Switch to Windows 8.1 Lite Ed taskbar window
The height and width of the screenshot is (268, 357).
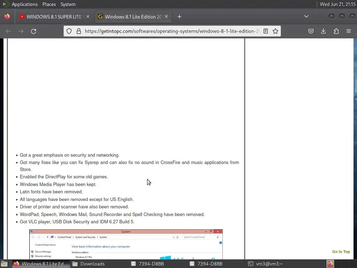point(41,264)
